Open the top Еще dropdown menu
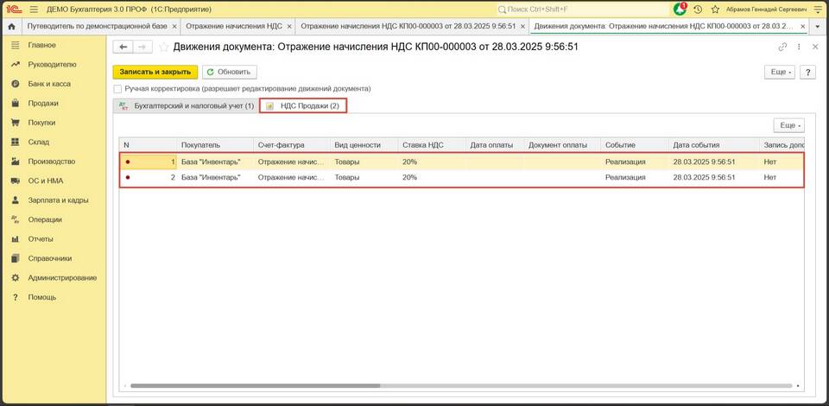 780,72
